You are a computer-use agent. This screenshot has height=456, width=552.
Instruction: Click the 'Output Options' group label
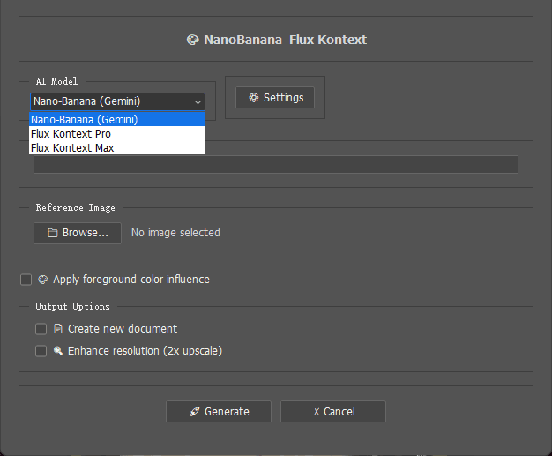(x=72, y=306)
